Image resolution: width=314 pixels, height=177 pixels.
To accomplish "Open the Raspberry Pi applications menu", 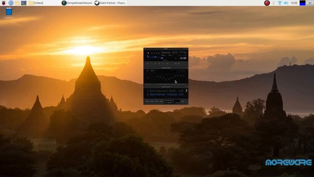I will coord(3,3).
